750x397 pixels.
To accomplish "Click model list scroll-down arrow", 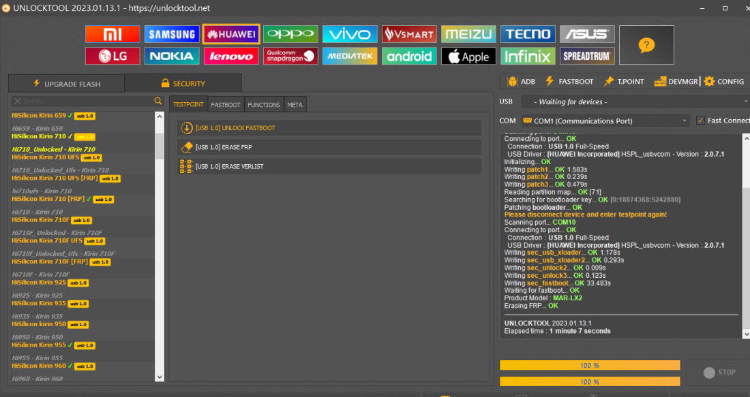I will [x=160, y=377].
